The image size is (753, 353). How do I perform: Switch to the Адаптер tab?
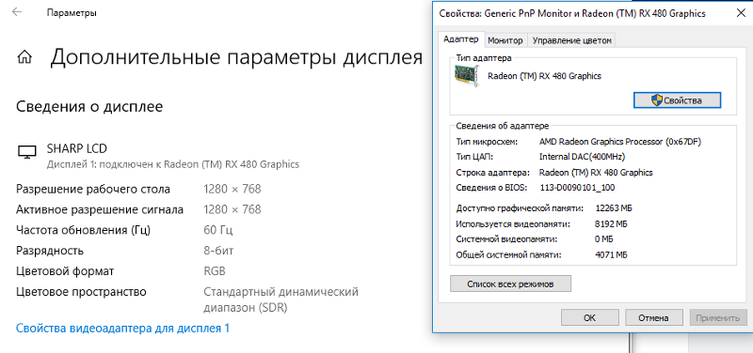pyautogui.click(x=461, y=39)
